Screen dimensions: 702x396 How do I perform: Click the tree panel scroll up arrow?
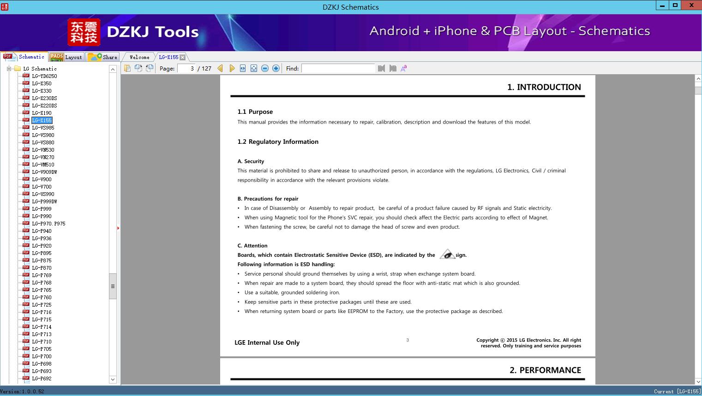click(x=113, y=69)
